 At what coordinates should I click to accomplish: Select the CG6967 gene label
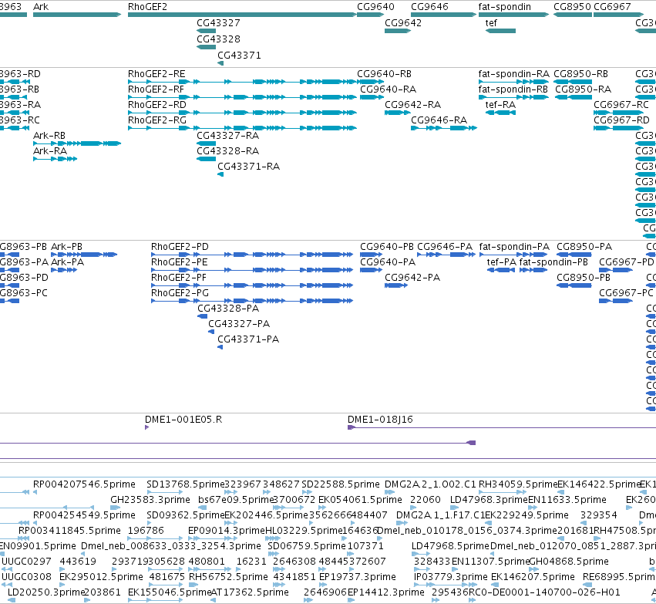tap(612, 7)
